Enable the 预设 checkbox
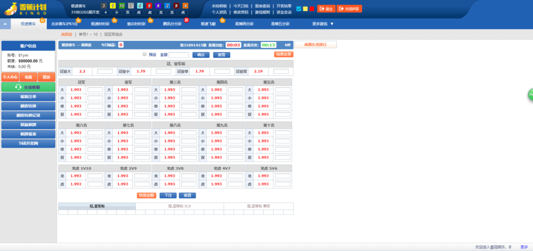The image size is (533, 251). [x=145, y=54]
